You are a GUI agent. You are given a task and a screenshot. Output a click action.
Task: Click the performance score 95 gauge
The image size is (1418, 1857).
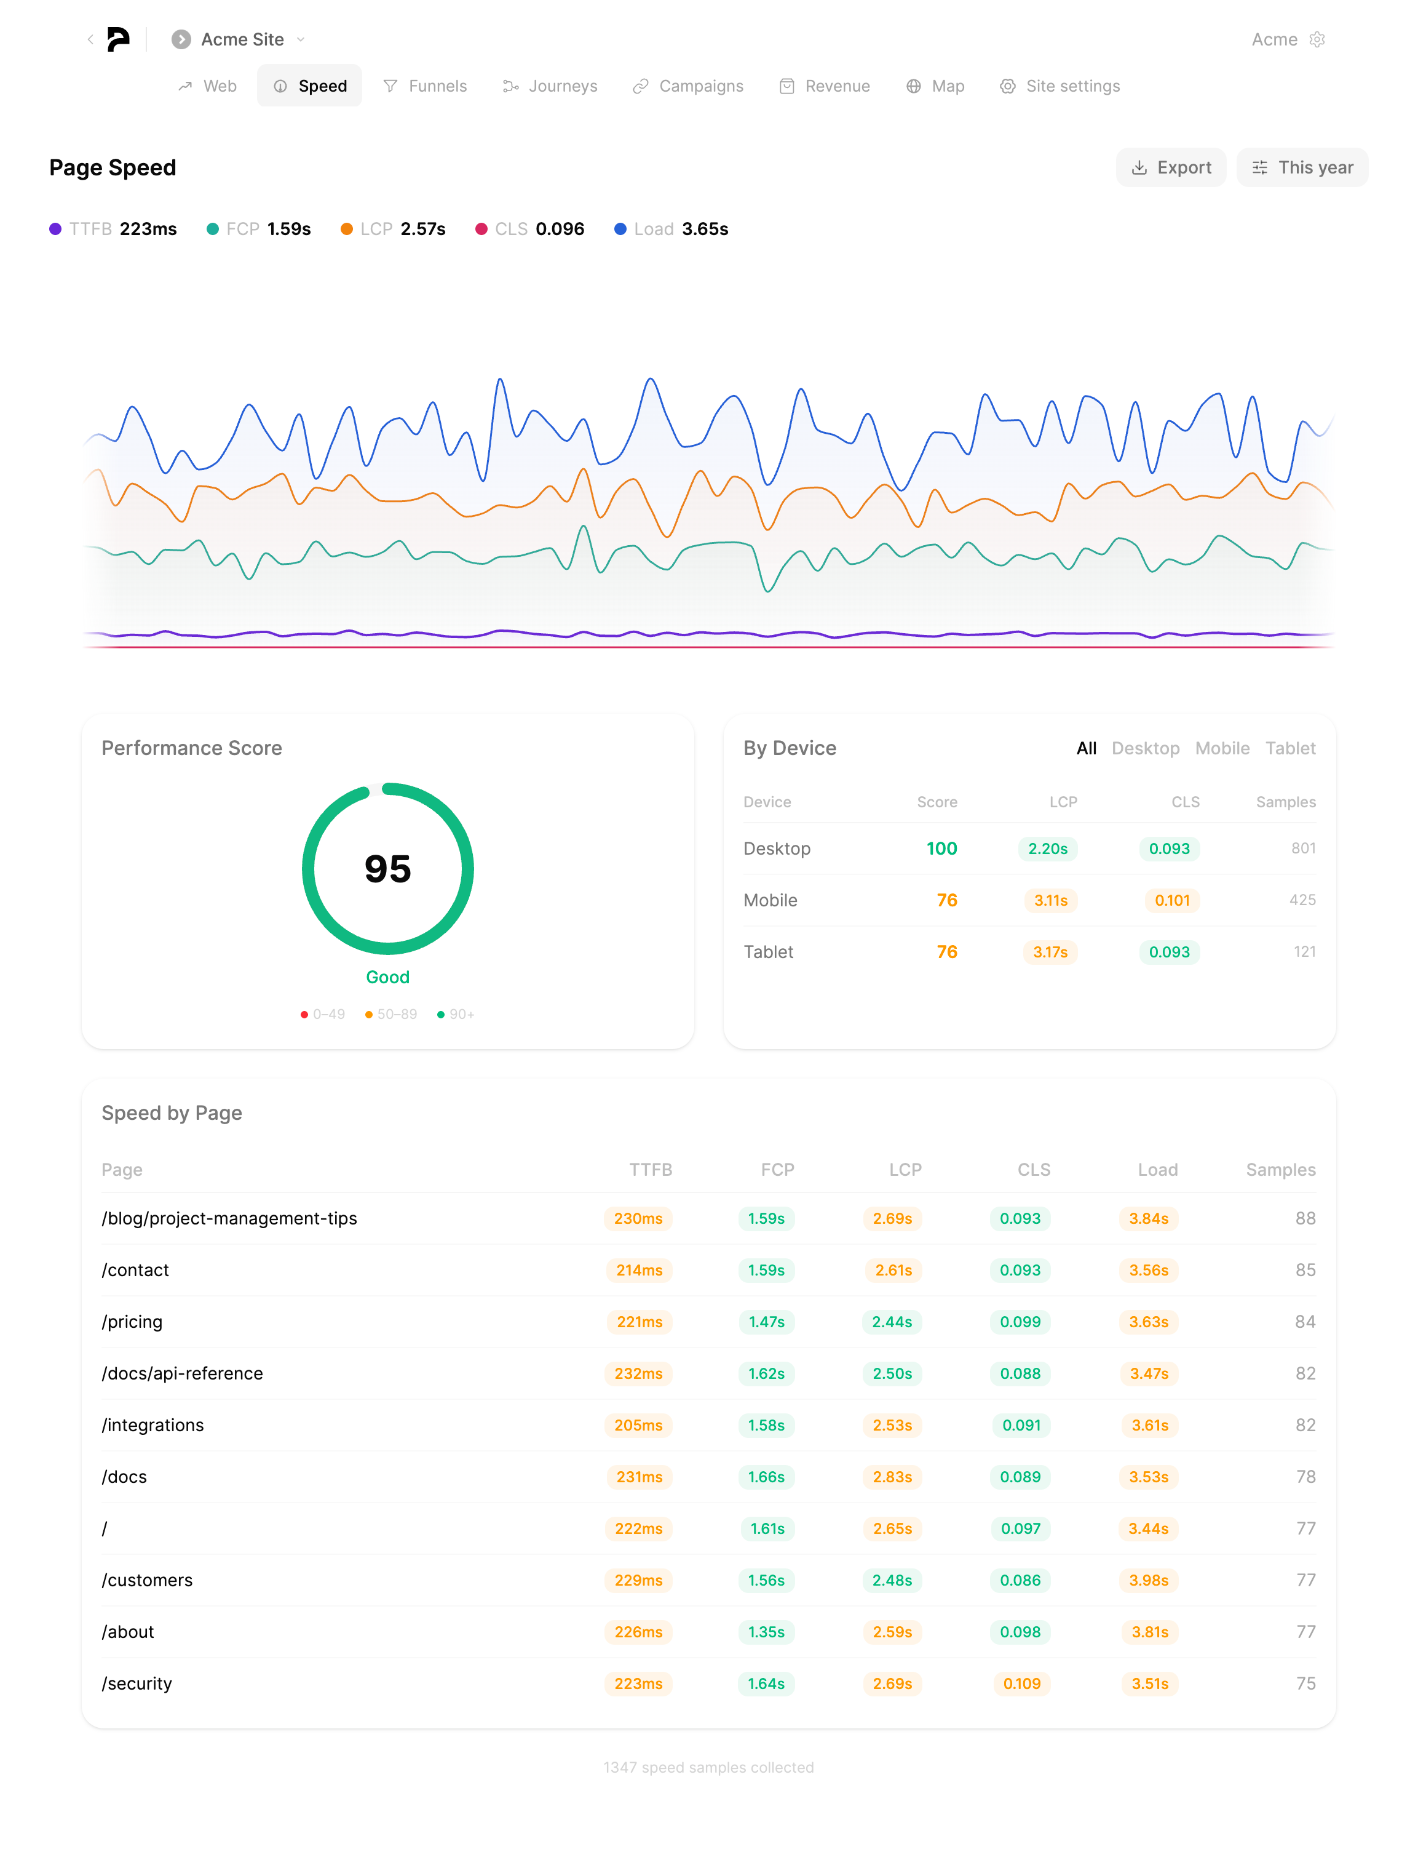click(387, 869)
